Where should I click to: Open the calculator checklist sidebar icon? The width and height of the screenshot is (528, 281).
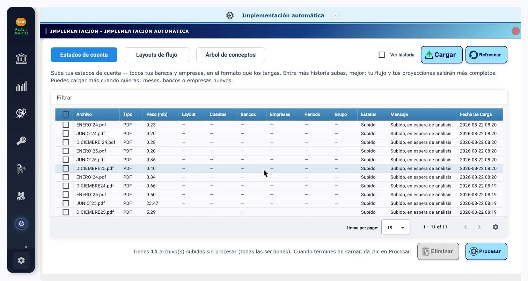click(21, 196)
